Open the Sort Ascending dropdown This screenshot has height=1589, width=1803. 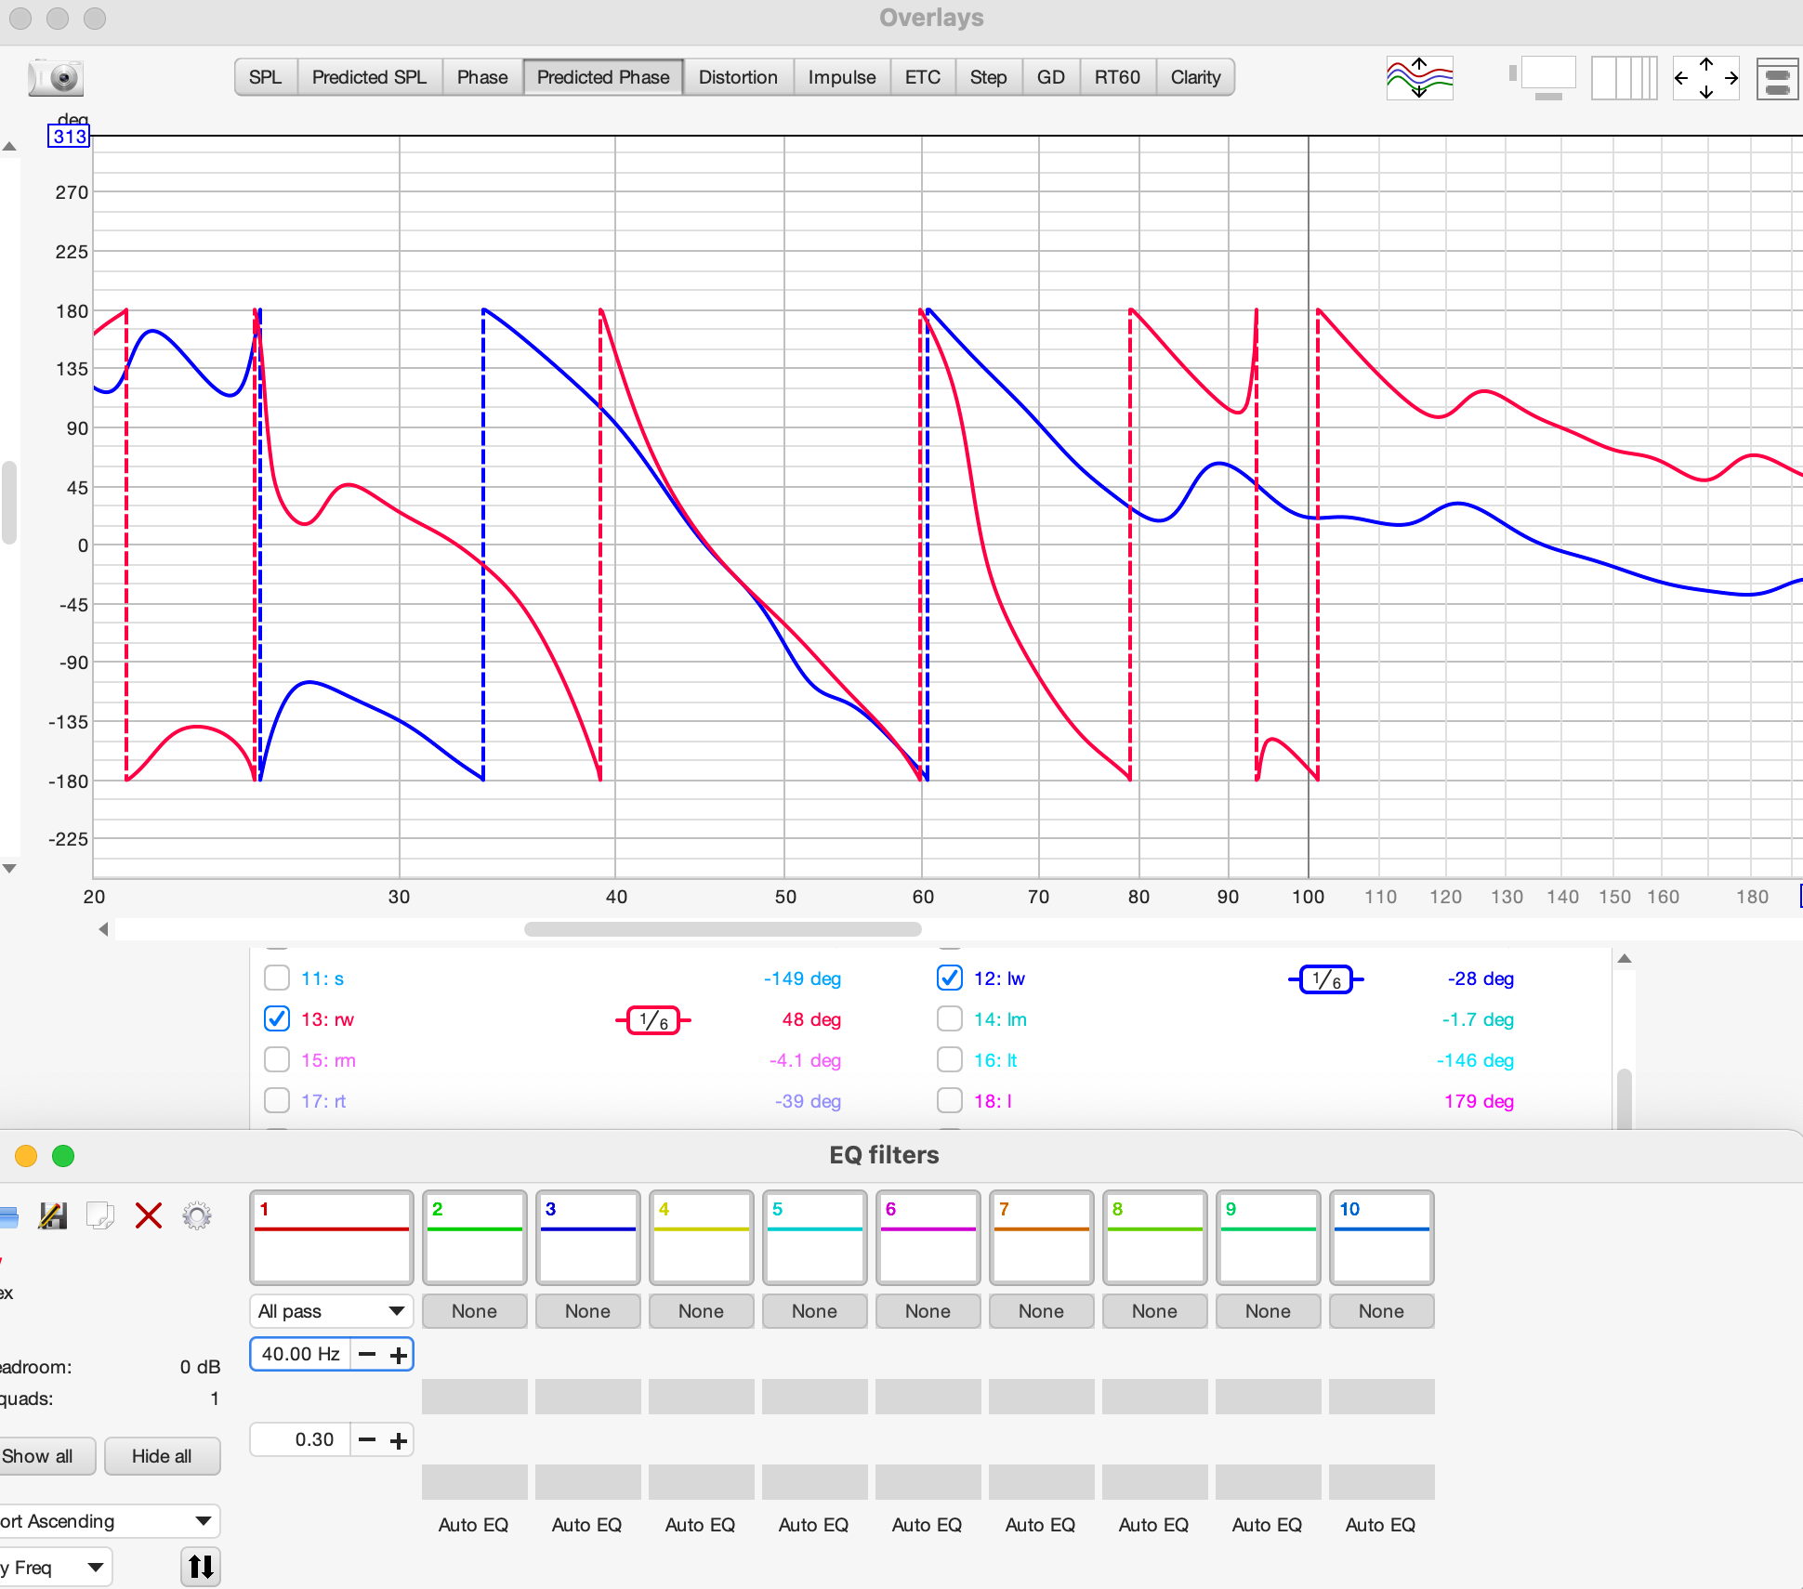[108, 1521]
